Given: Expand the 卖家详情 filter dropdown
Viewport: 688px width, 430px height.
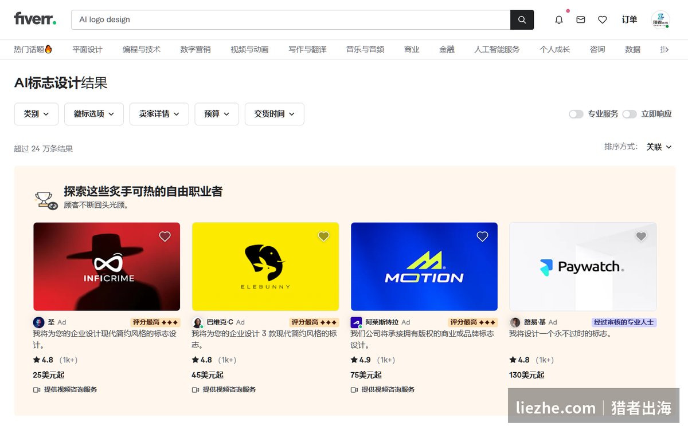Looking at the screenshot, I should point(159,114).
